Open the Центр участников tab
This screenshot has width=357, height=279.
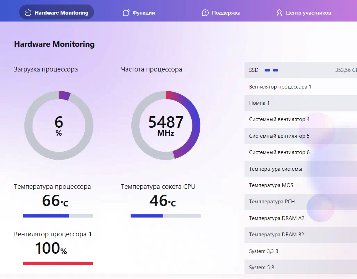click(308, 13)
